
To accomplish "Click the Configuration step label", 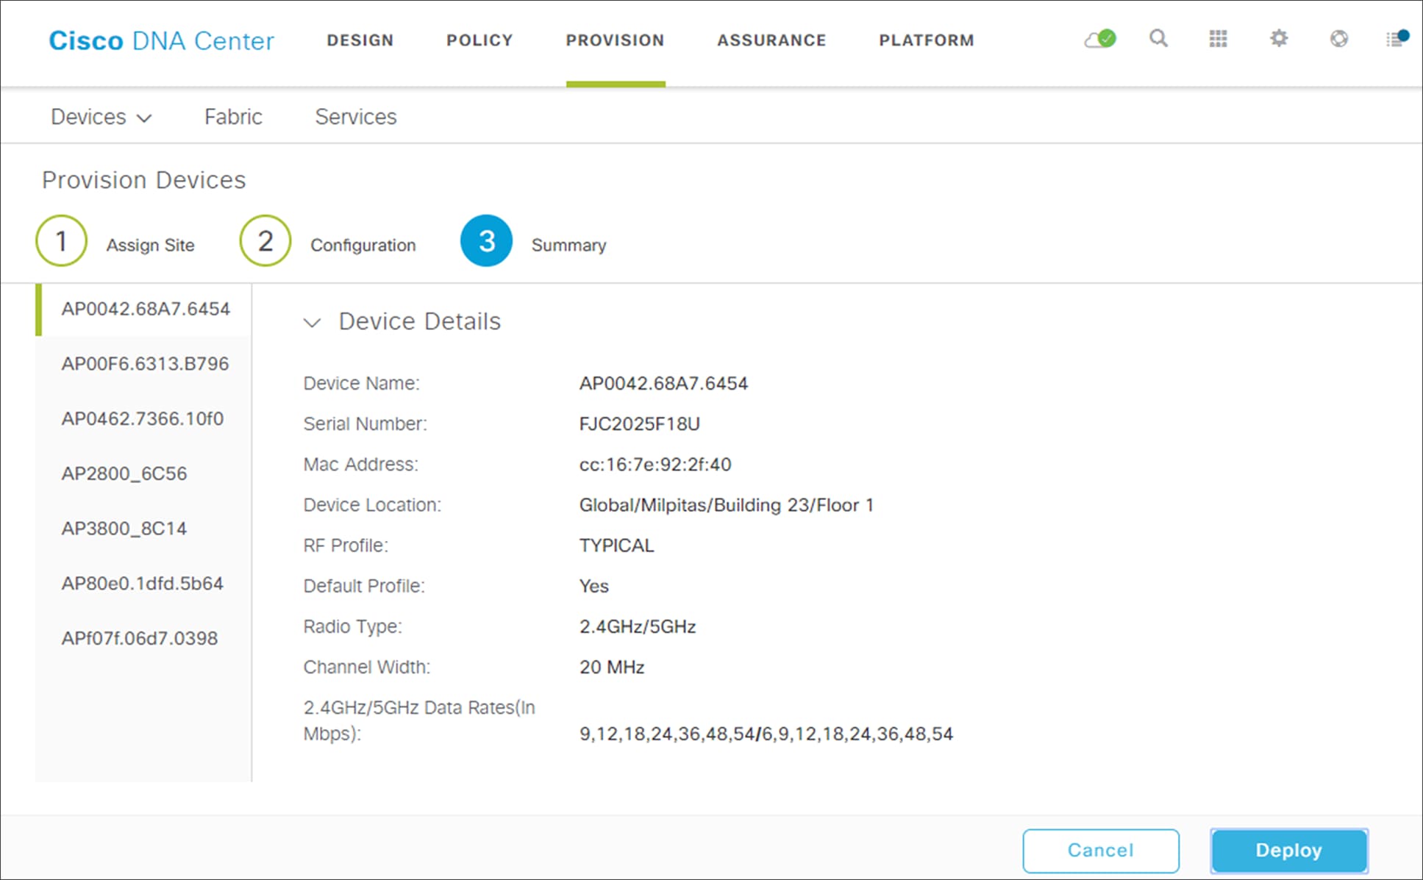I will click(x=363, y=245).
